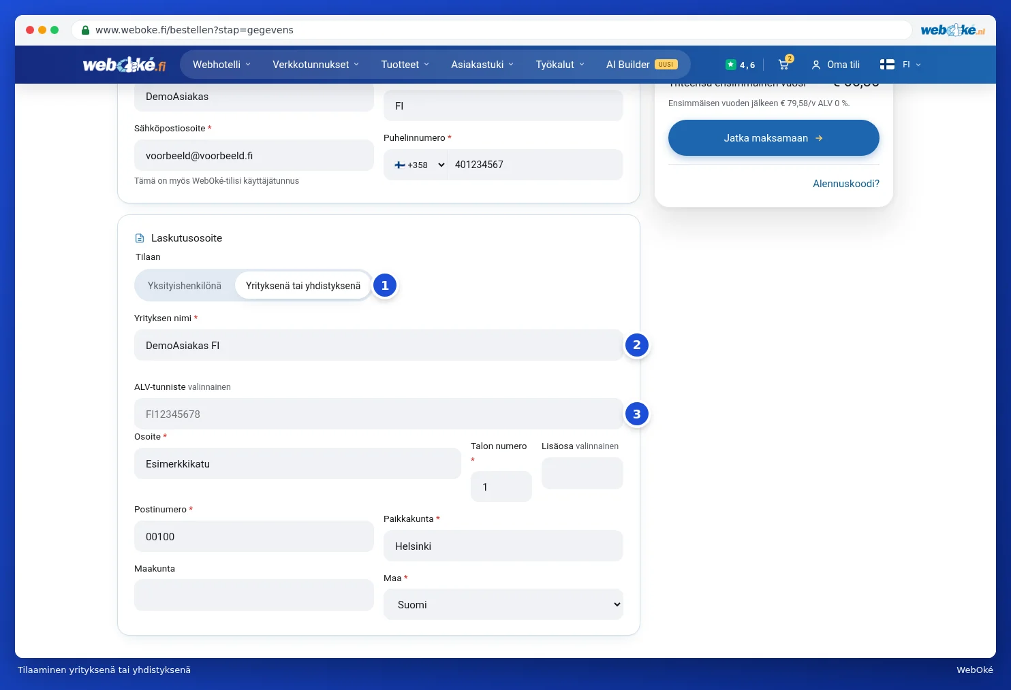
Task: Focus the Postinumero field
Action: [254, 536]
